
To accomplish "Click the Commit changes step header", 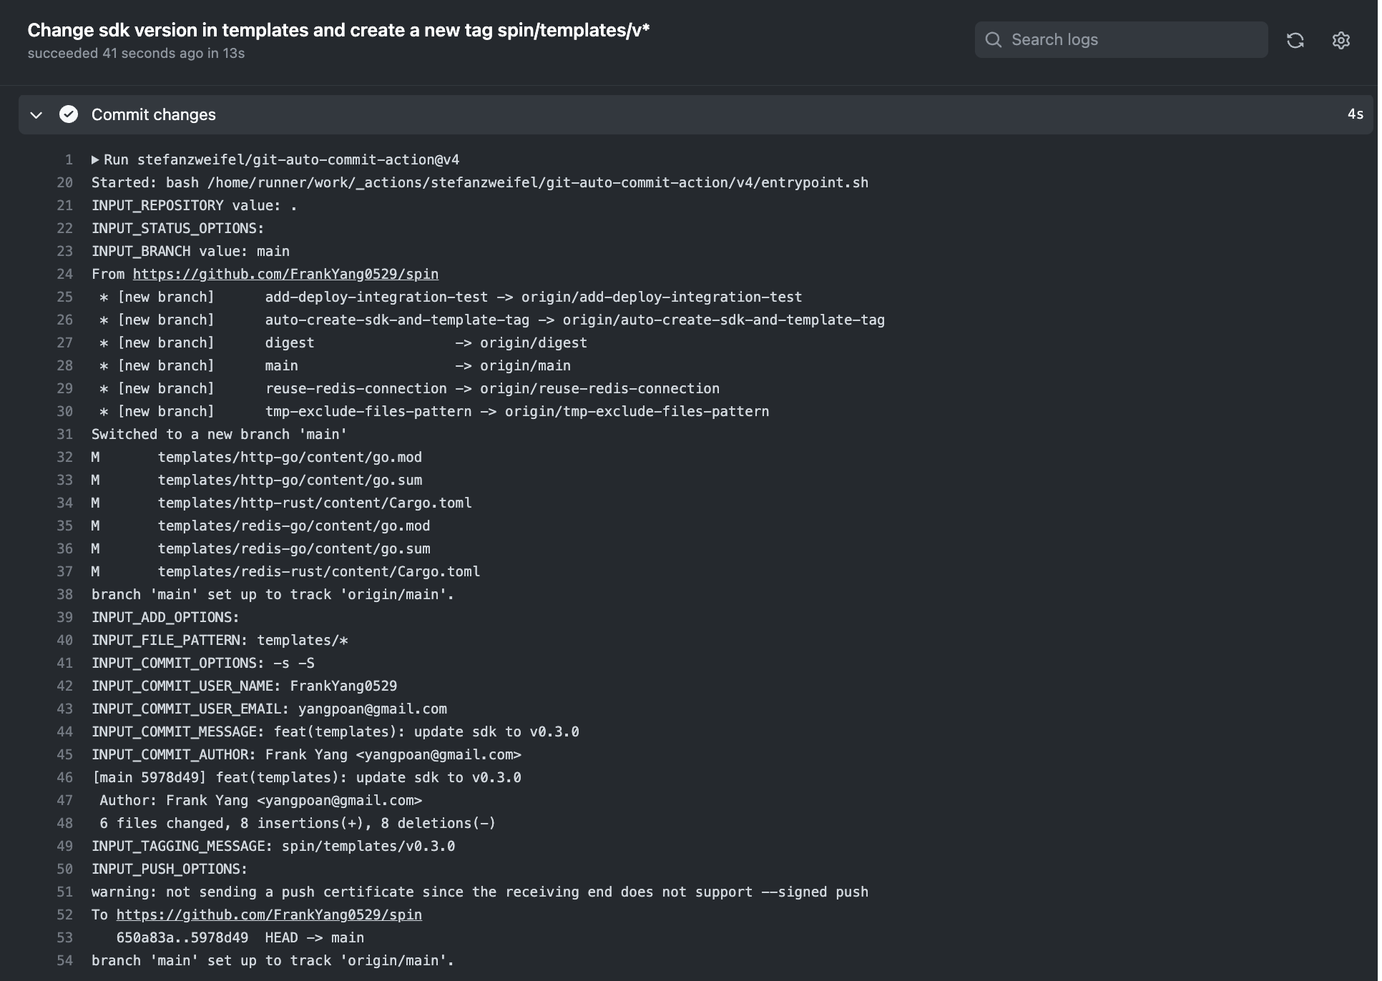I will tap(153, 114).
